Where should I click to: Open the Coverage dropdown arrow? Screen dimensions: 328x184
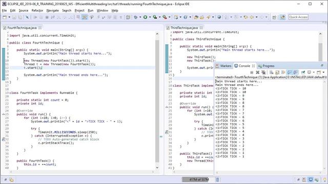[x=159, y=17]
